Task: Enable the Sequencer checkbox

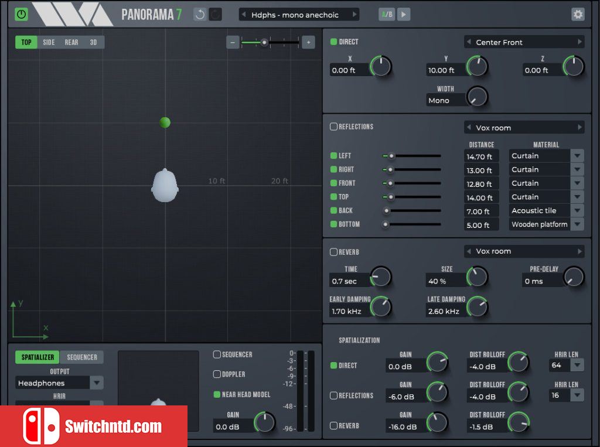Action: coord(217,354)
